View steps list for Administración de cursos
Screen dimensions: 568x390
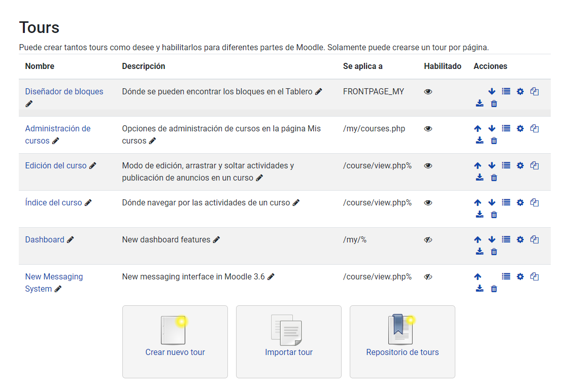tap(506, 129)
